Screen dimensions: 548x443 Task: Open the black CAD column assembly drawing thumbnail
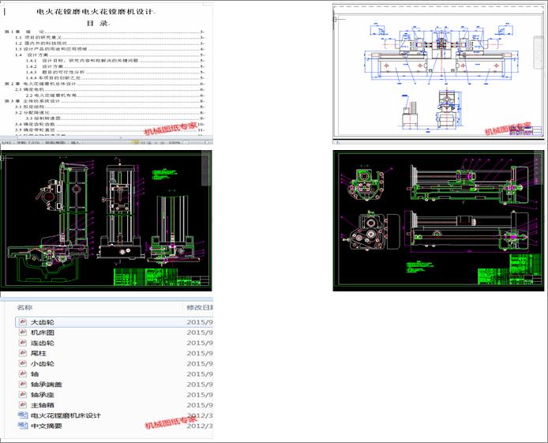click(x=107, y=220)
